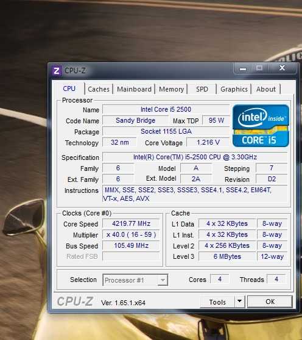Click the Level 3 size 6 MBytes
Viewport: 302px width, 340px height.
click(227, 256)
